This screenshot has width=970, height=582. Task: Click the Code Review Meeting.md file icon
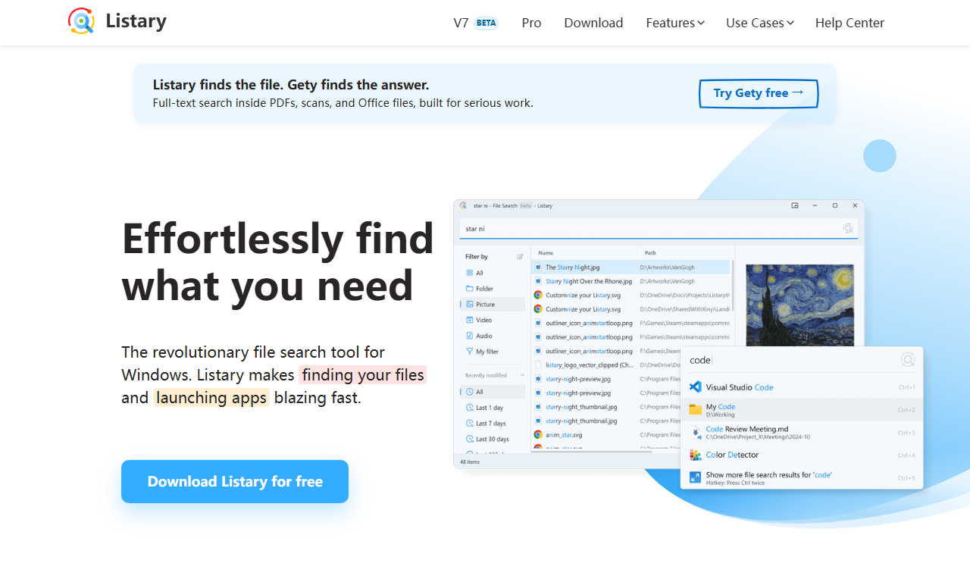695,432
